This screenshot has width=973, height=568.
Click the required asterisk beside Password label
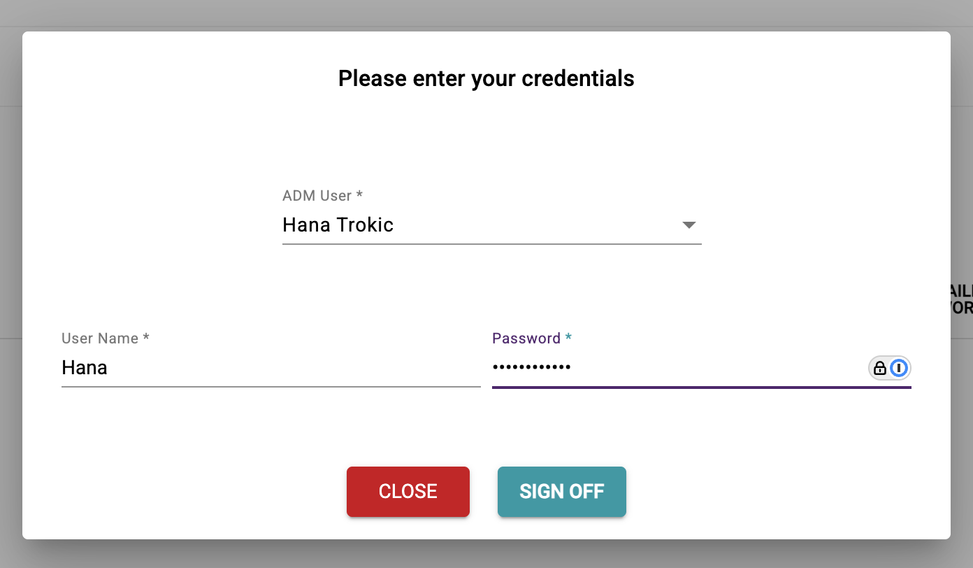(x=568, y=339)
